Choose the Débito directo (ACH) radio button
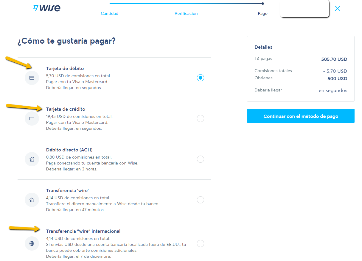Screen dimensions: 362x261 (201, 159)
